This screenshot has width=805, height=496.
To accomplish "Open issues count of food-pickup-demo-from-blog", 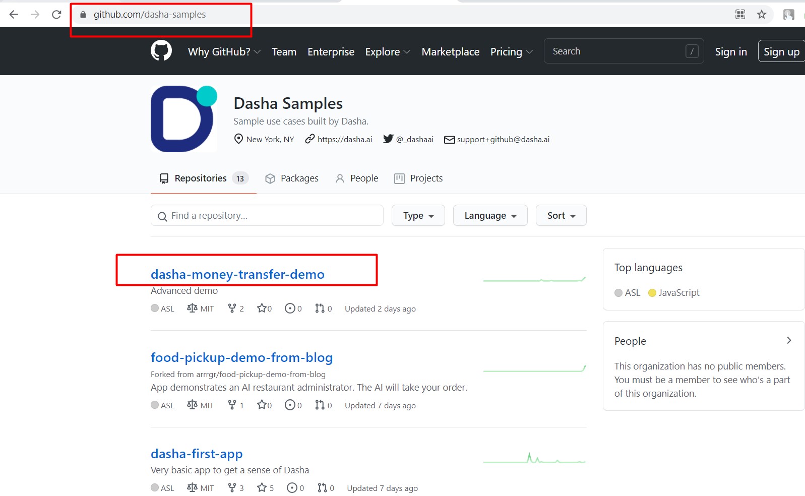I will click(x=293, y=405).
